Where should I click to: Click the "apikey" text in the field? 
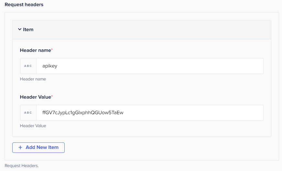(x=50, y=66)
